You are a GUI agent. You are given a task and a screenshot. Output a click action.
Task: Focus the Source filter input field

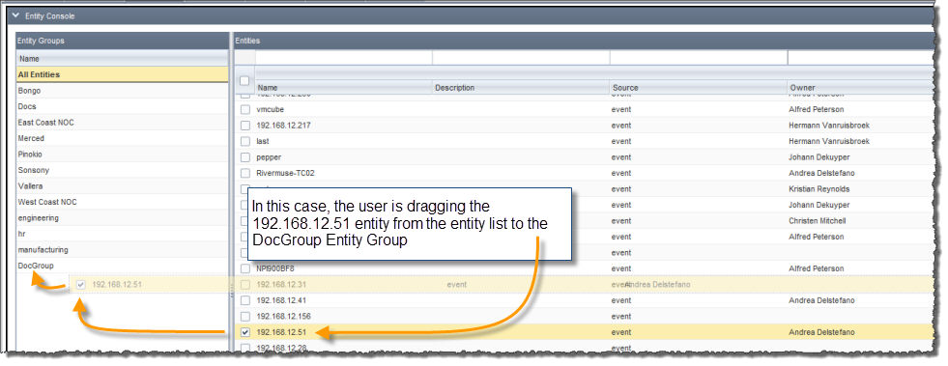[699, 57]
